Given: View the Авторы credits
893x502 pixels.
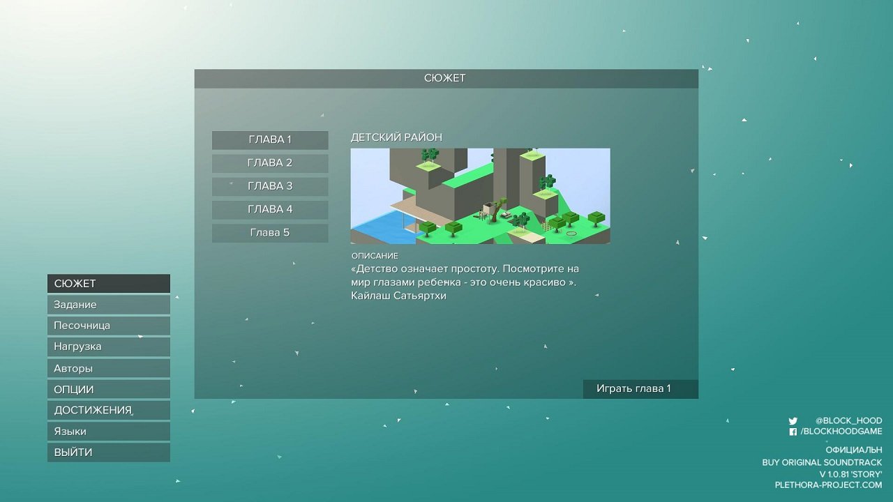Looking at the screenshot, I should (x=108, y=367).
